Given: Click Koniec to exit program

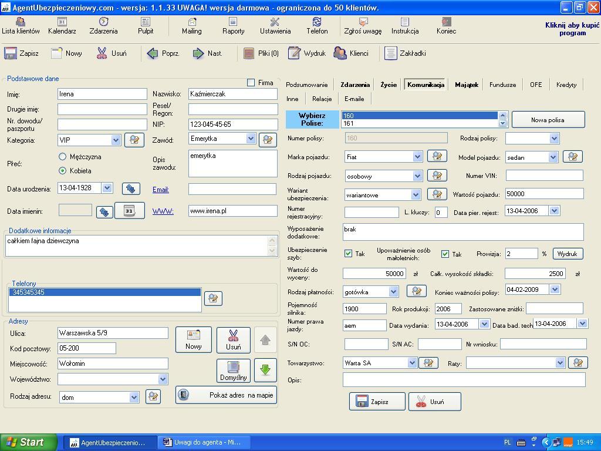Looking at the screenshot, I should (446, 26).
